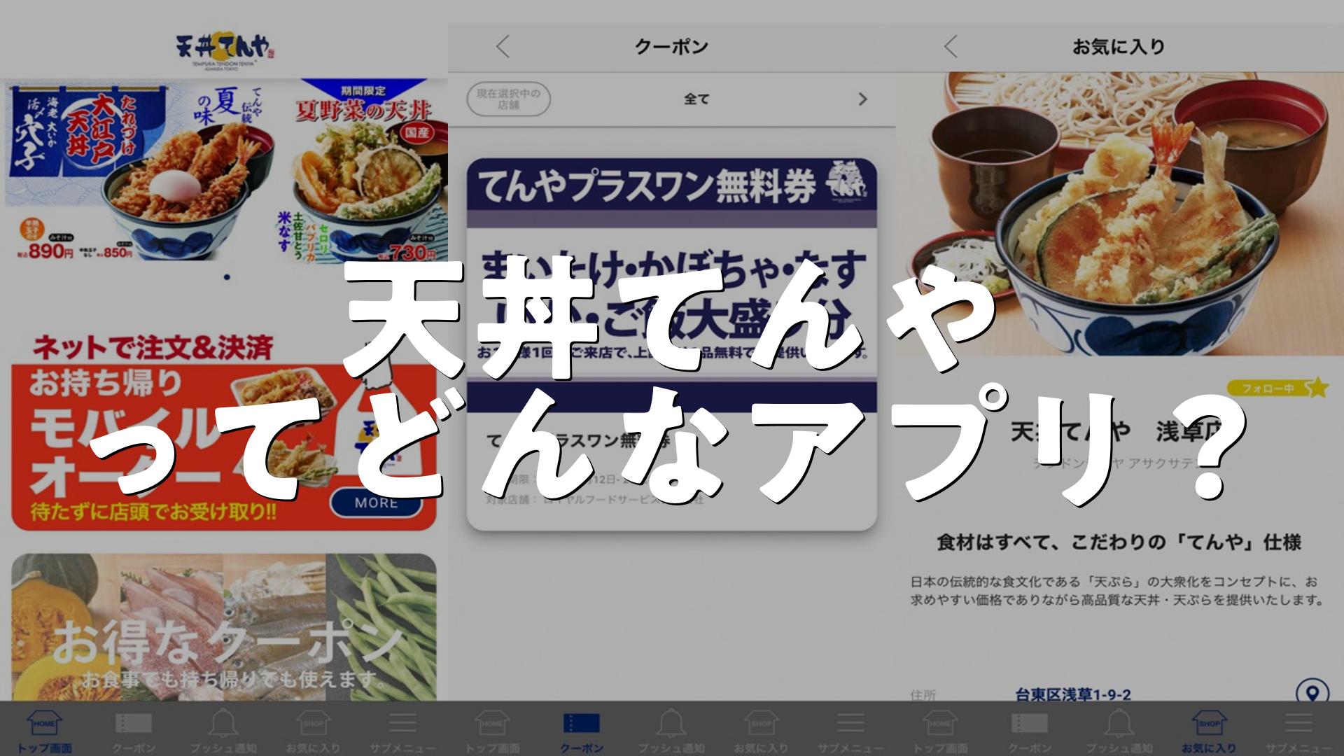1344x756 pixels.
Task: Tap the 台東区浅草1-9-2 address link
Action: pos(1073,694)
